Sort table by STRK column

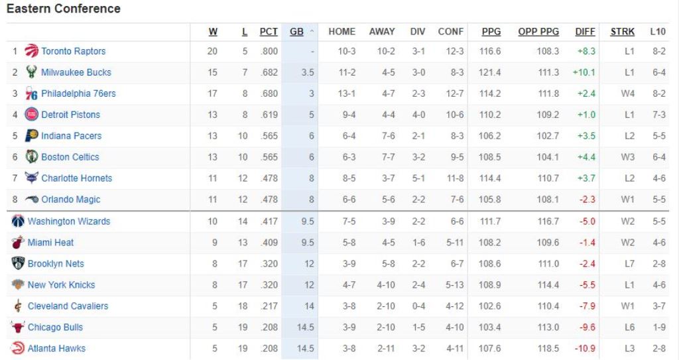pyautogui.click(x=622, y=31)
